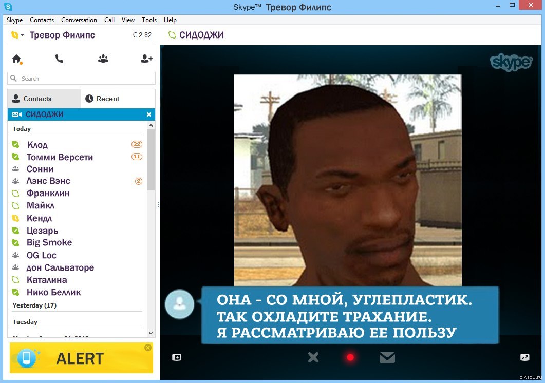Click the Skype logo in the title bar

click(8, 7)
